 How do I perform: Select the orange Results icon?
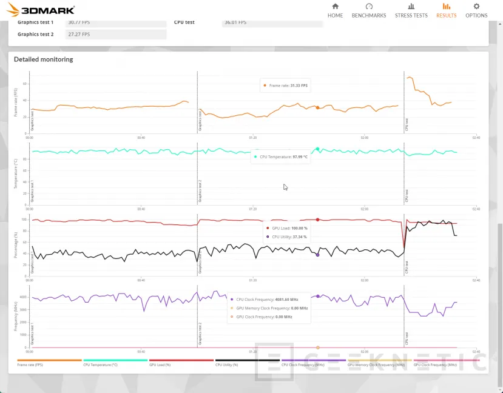(x=446, y=7)
